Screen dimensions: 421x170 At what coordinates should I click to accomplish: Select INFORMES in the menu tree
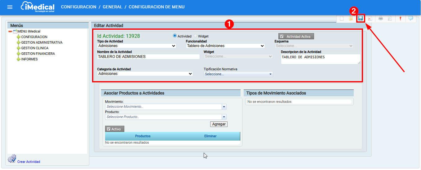29,59
